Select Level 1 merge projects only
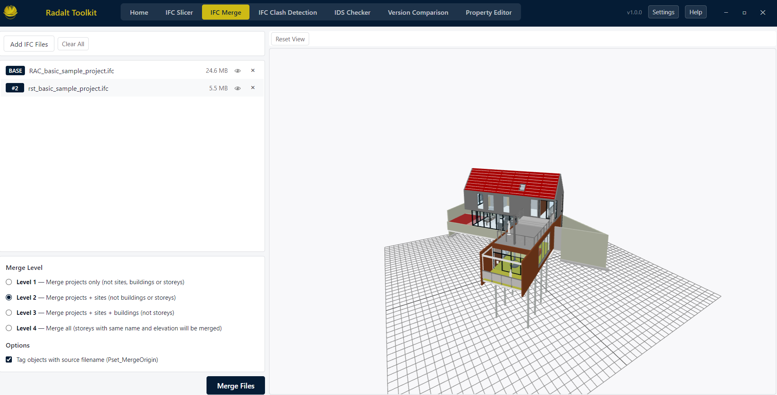 (9, 282)
